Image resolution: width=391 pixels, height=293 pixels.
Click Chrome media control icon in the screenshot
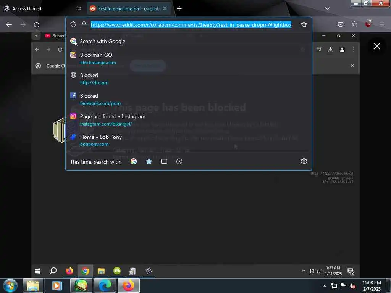[319, 50]
